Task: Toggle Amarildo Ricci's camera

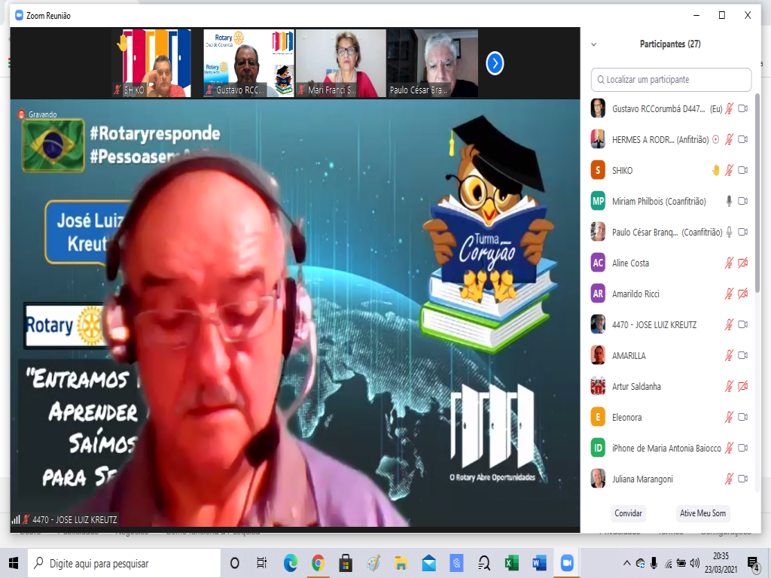Action: click(x=742, y=294)
